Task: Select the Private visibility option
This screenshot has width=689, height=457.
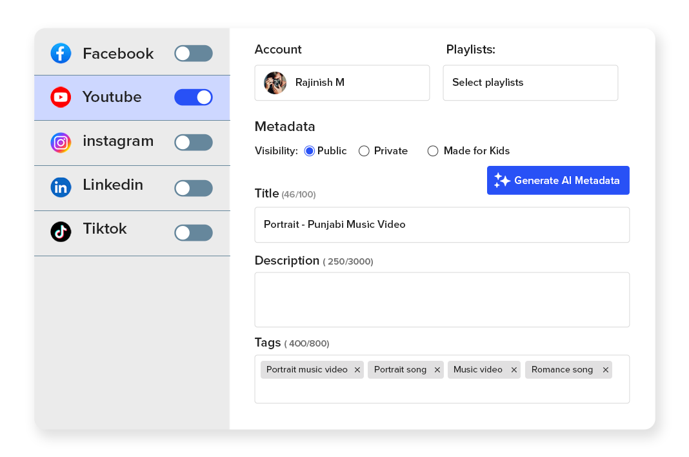Action: (364, 151)
